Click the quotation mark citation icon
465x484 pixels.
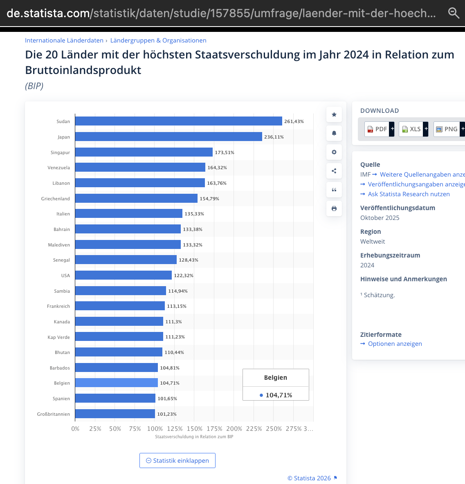coord(334,190)
